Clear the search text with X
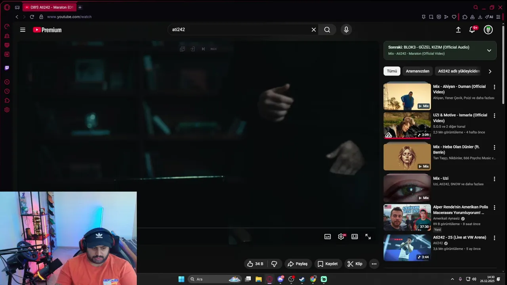Image resolution: width=507 pixels, height=285 pixels. [x=314, y=30]
